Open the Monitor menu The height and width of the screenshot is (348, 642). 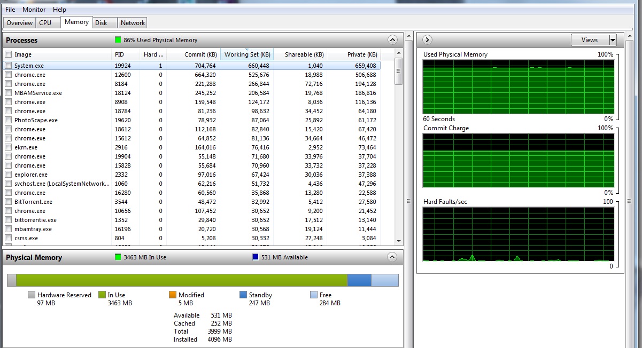[x=34, y=10]
